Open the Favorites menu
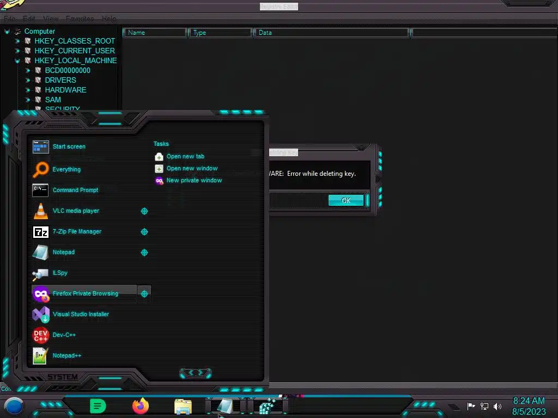Viewport: 558px width, 418px height. [x=80, y=19]
